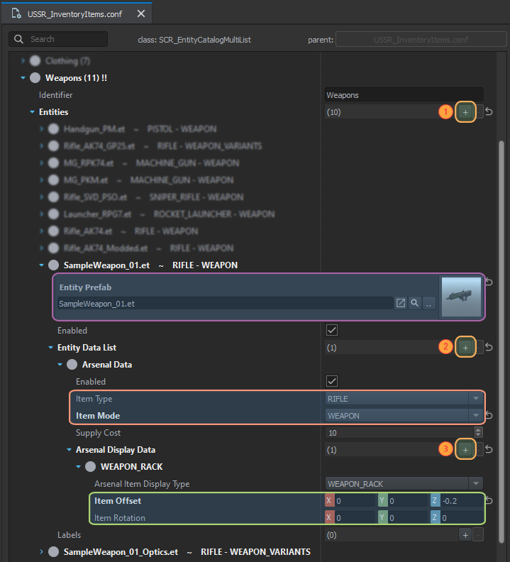Viewport: 510px width, 562px height.
Task: Click magnifier icon next to SampleWeapon_01.et prefab
Action: point(415,303)
